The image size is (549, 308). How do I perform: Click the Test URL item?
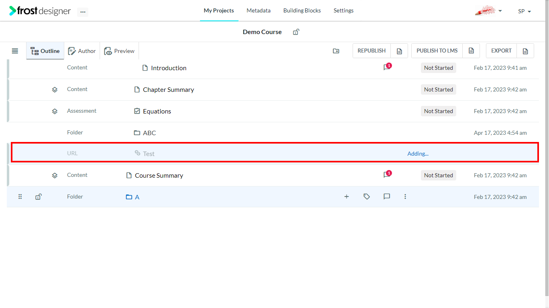(149, 154)
